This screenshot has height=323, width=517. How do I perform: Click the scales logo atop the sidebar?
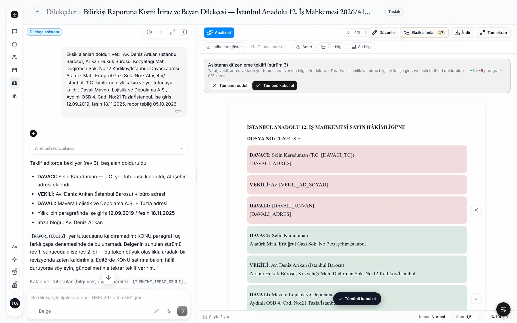click(x=15, y=15)
